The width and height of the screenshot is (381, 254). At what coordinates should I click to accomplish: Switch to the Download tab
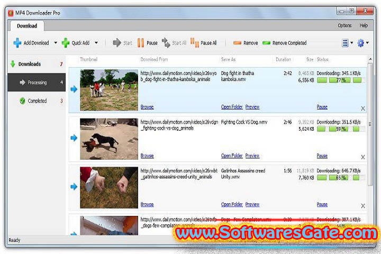(27, 26)
